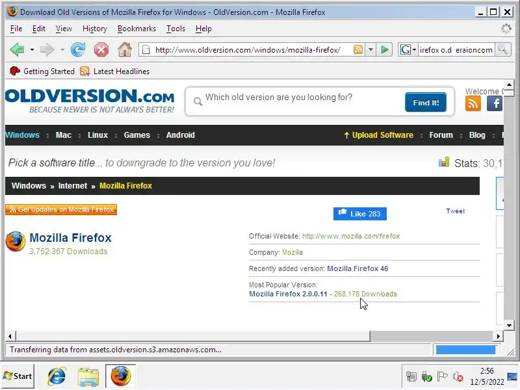Click the Tweet link

click(456, 211)
